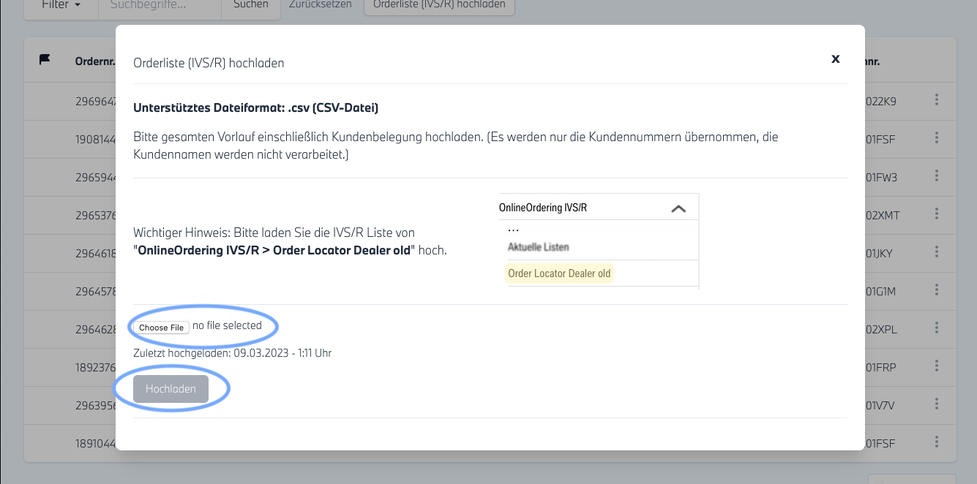This screenshot has height=484, width=977.
Task: Click Zurücksetzen to reset the search
Action: tap(320, 4)
